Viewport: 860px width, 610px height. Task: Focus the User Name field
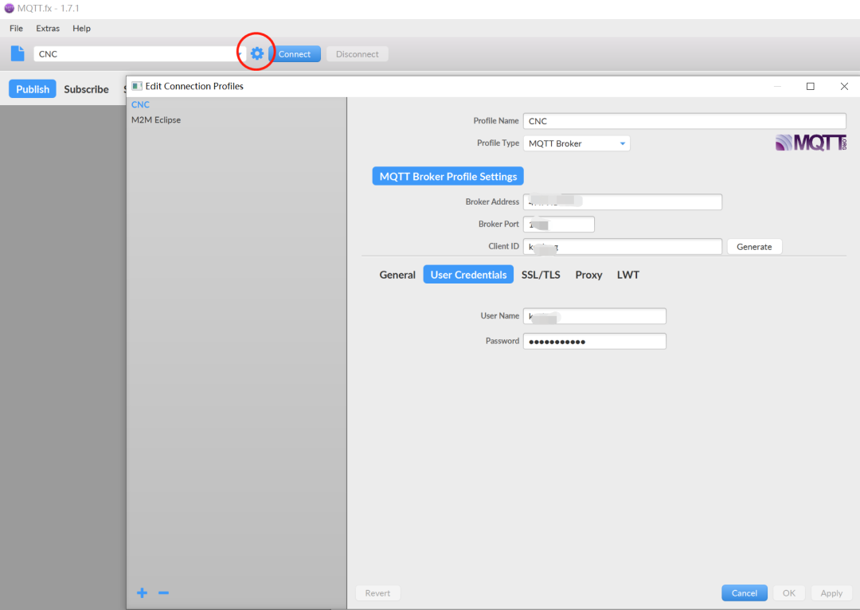point(595,316)
